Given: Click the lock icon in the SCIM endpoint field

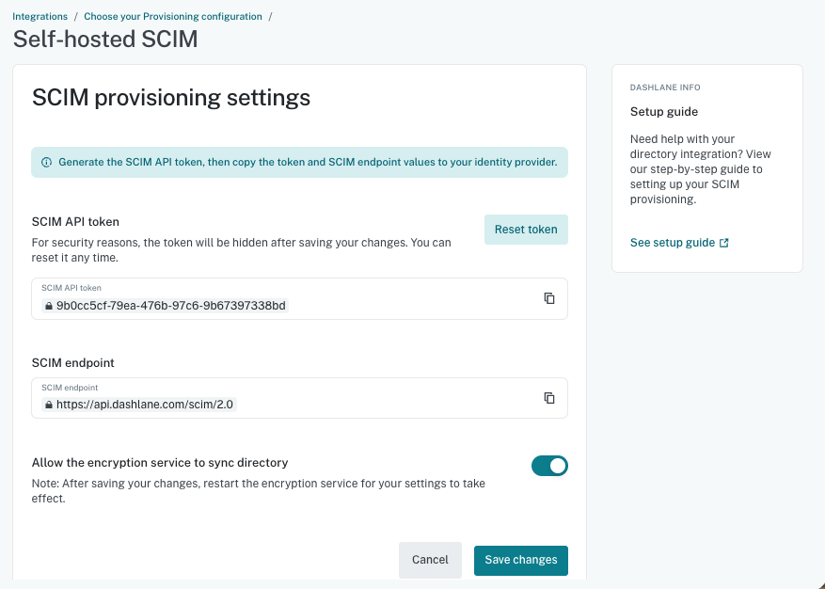Looking at the screenshot, I should click(x=48, y=405).
